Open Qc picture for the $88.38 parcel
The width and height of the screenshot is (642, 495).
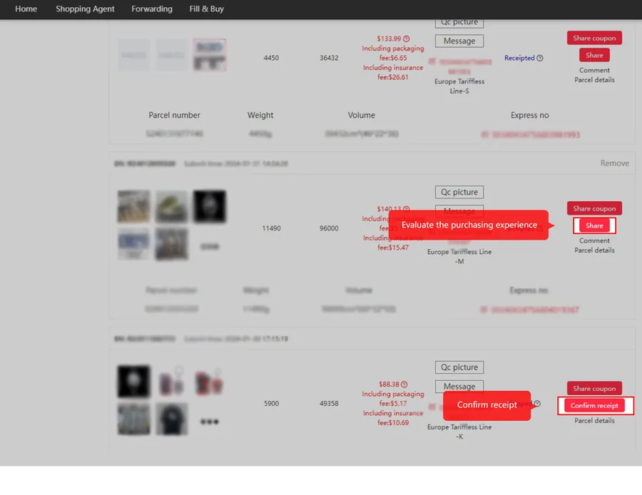click(459, 367)
